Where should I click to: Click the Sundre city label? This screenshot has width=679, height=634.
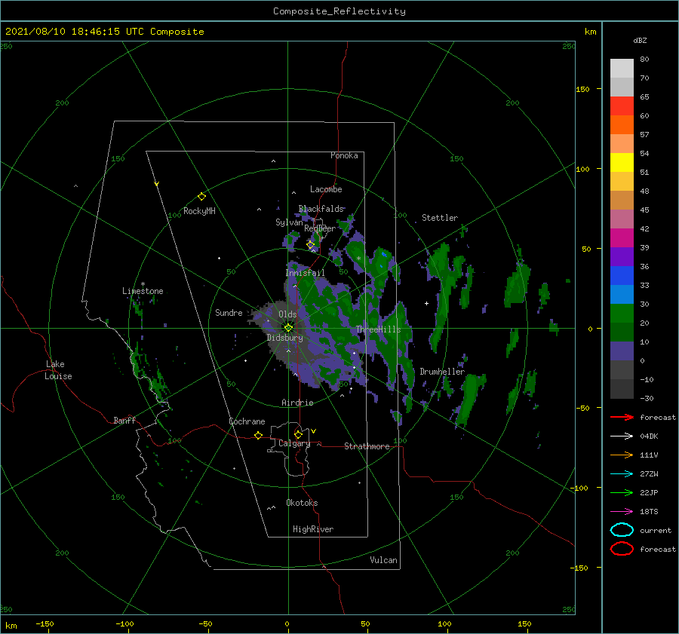(x=229, y=312)
